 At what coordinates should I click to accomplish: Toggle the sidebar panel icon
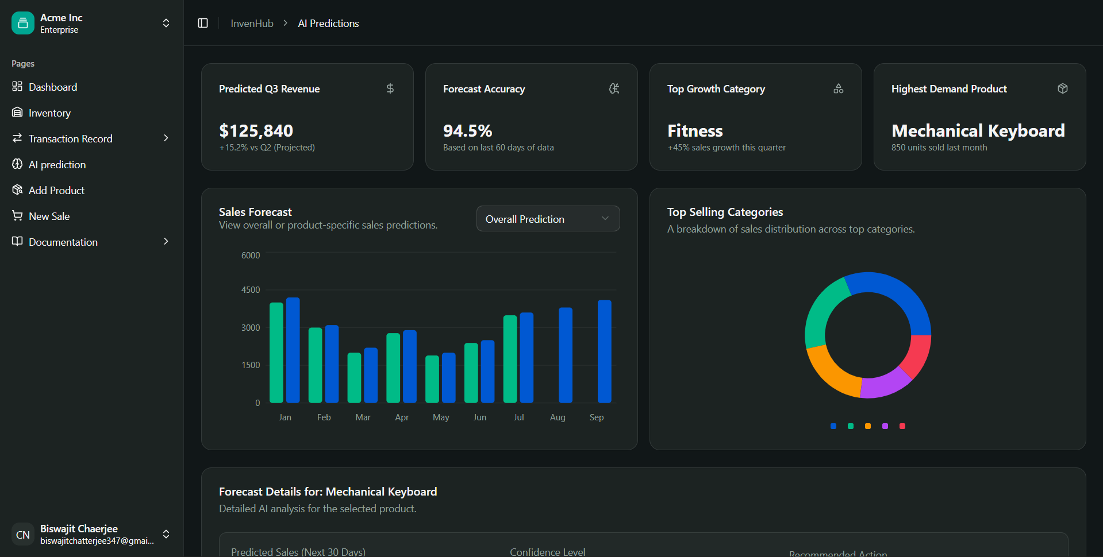tap(203, 23)
